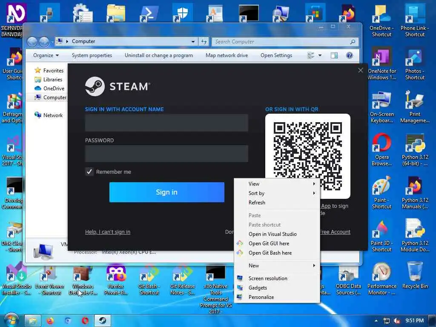Viewport: 436px width, 327px height.
Task: Click the 9:51 PM taskbar clock
Action: coord(415,321)
